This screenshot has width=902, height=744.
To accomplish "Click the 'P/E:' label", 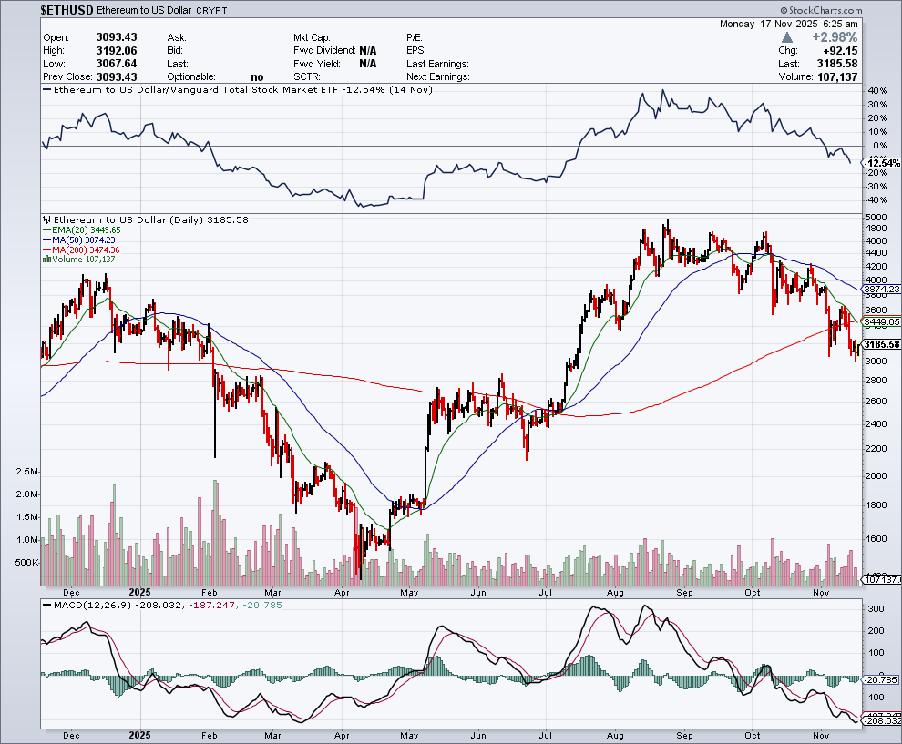I will pyautogui.click(x=415, y=37).
